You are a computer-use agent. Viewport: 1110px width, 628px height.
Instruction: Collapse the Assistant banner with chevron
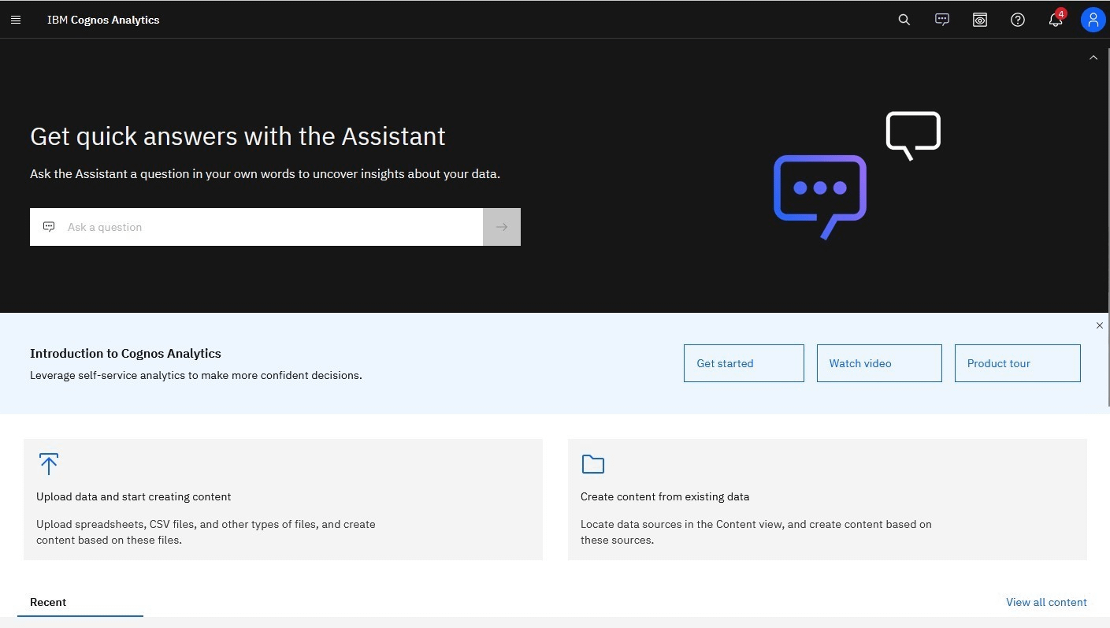point(1093,58)
